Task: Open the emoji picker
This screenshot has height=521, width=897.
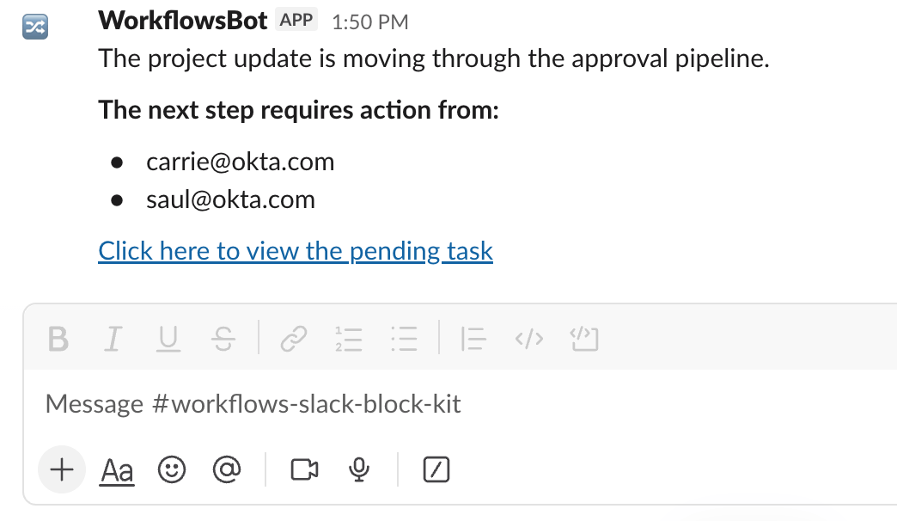Action: (172, 469)
